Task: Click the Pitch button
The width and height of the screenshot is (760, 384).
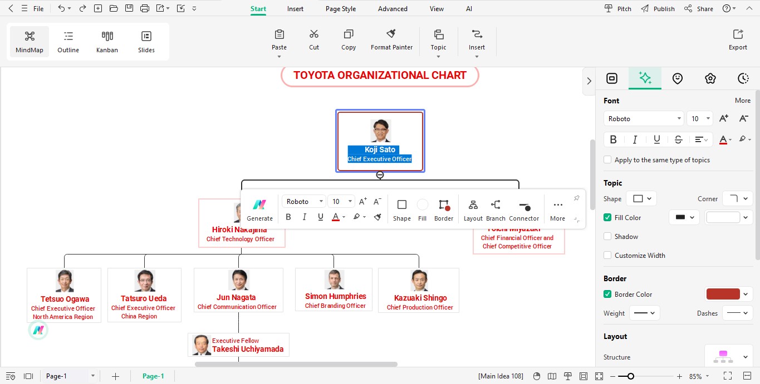Action: [x=619, y=9]
